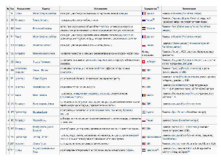
Task: Click the Год column header
Action: 12,9
